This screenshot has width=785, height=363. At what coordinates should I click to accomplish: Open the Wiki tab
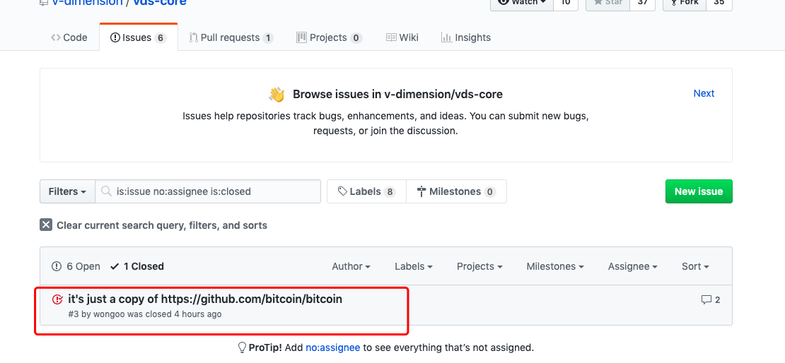(x=402, y=37)
